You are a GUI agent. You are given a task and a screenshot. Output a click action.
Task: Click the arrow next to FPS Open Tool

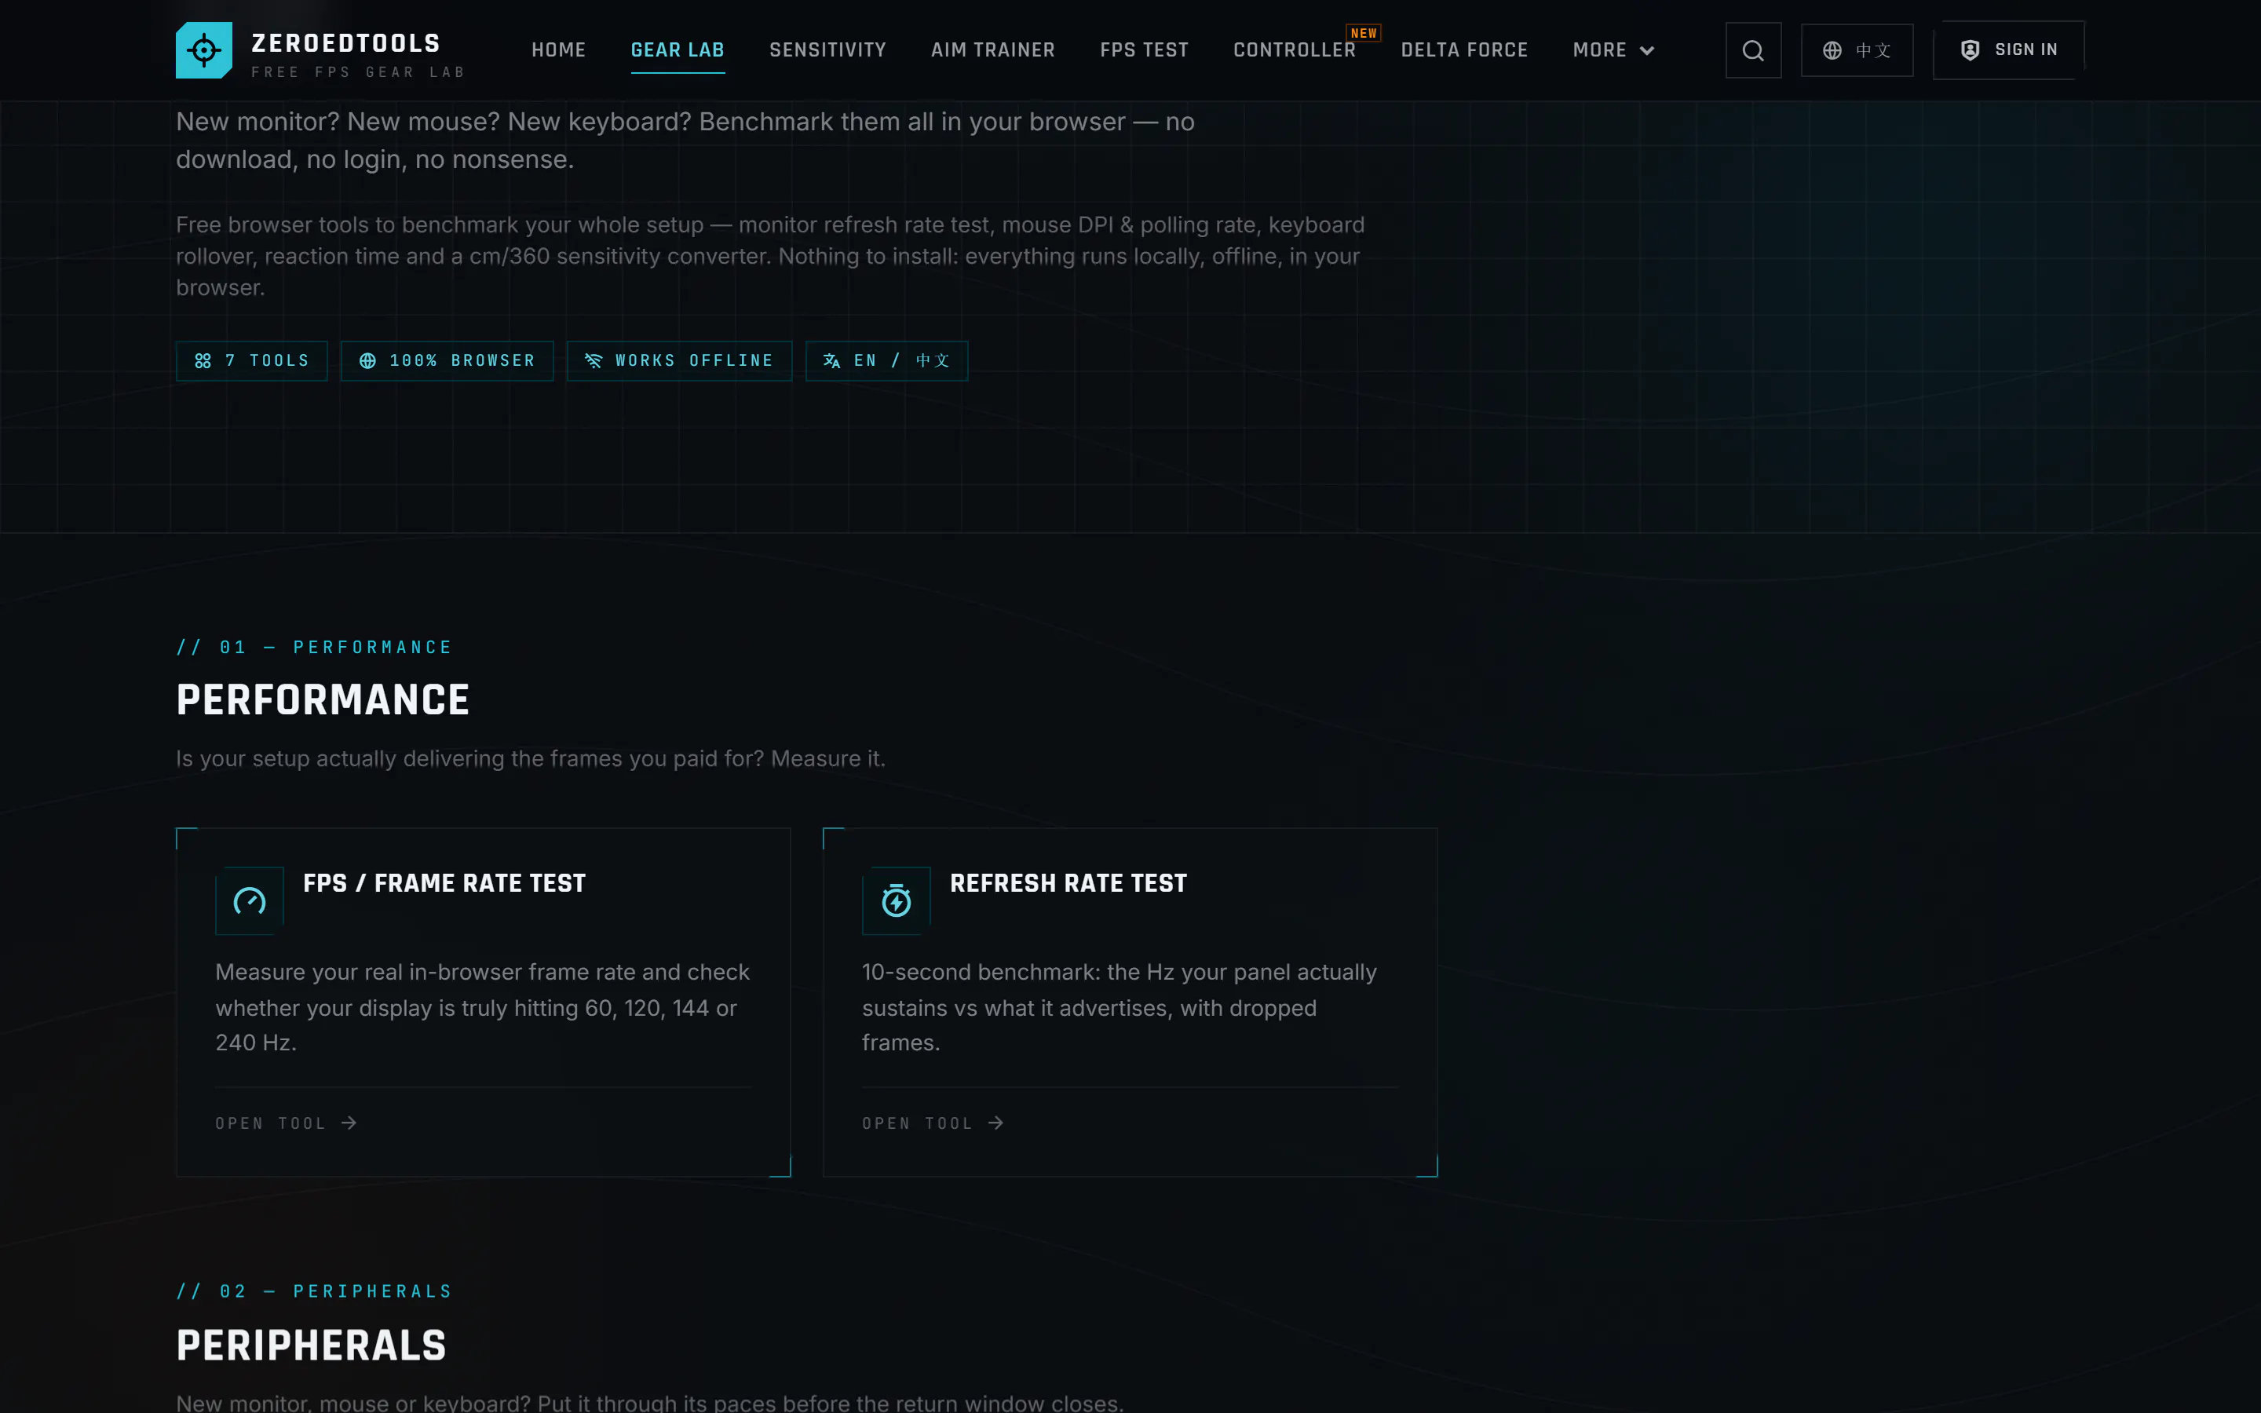click(x=349, y=1123)
